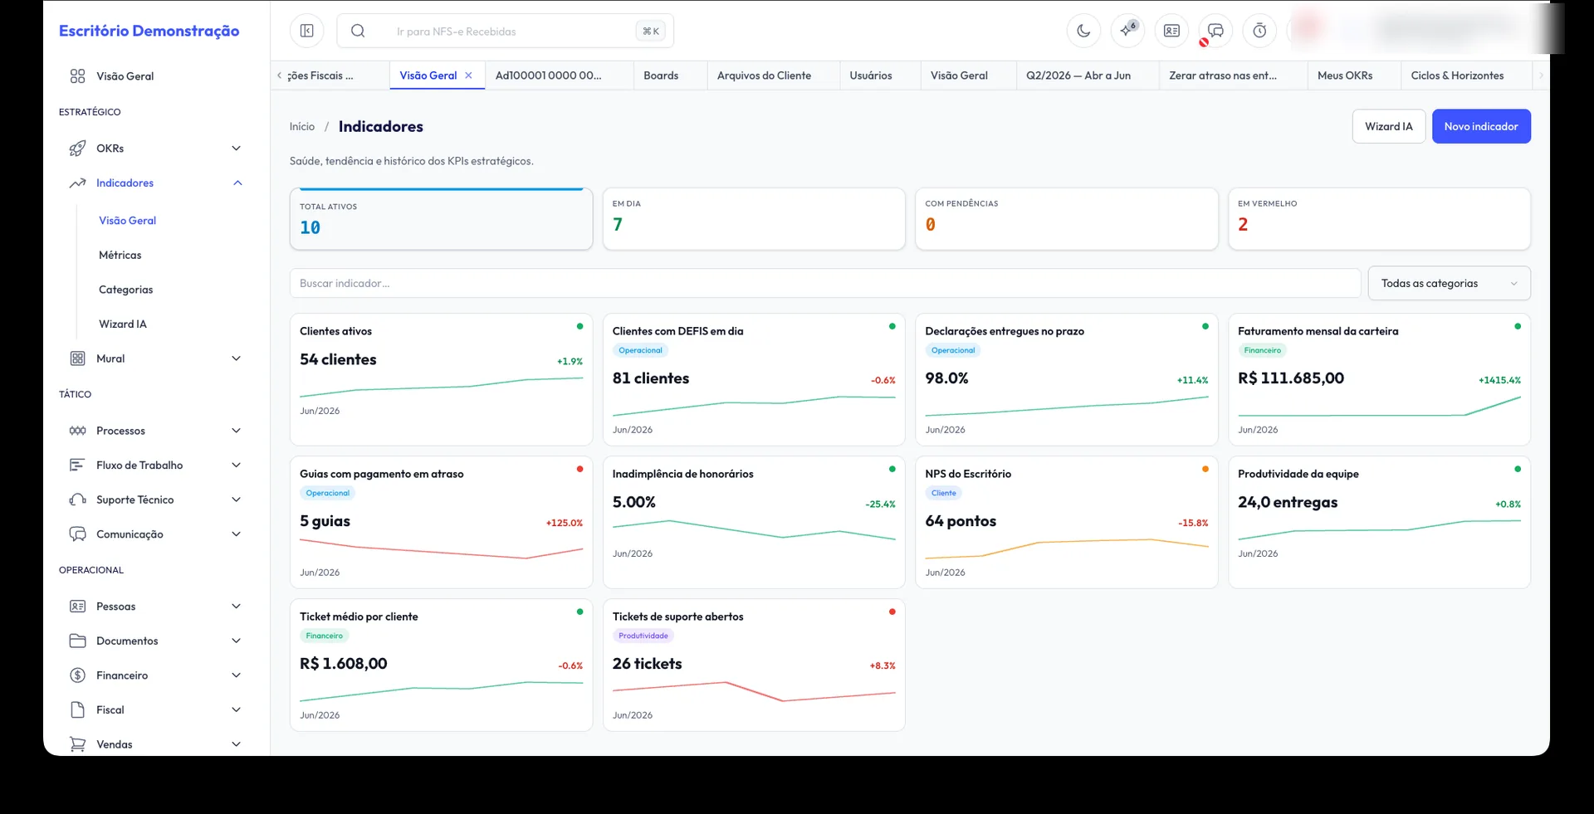Close the active Visão Geral tab

468,76
